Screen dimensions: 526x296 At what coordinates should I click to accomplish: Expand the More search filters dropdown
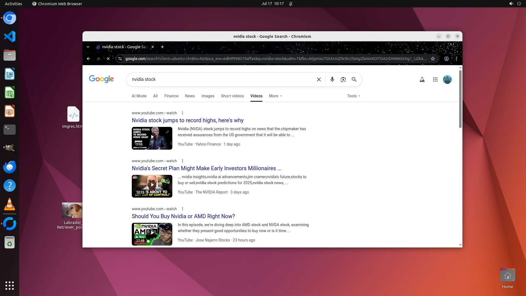(275, 96)
